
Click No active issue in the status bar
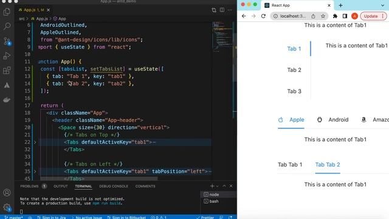pyautogui.click(x=86, y=217)
